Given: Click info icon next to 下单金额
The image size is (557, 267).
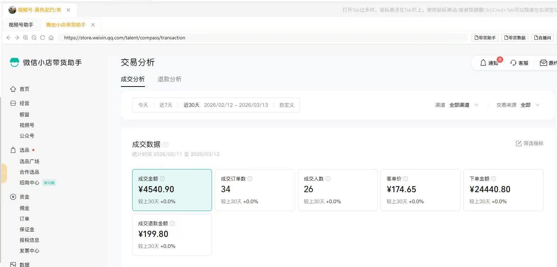Looking at the screenshot, I should 494,179.
